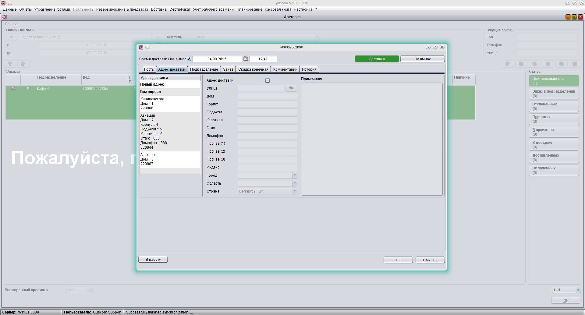Click the funnel filter icon above orders
585x315 pixels.
pos(10,64)
